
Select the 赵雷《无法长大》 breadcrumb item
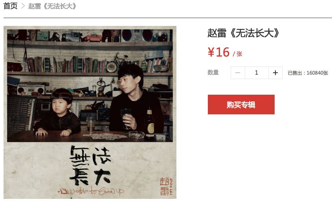click(52, 6)
